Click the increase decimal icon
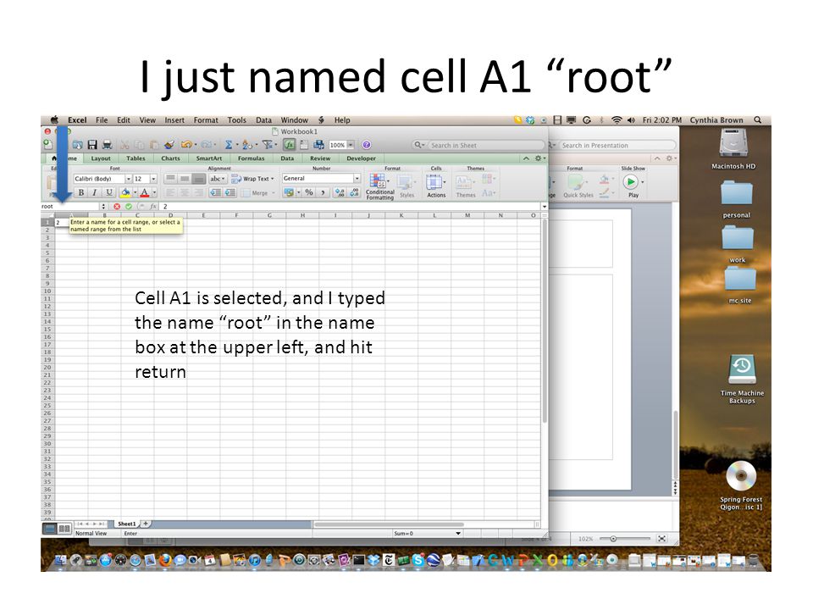This screenshot has width=813, height=610. pos(340,192)
